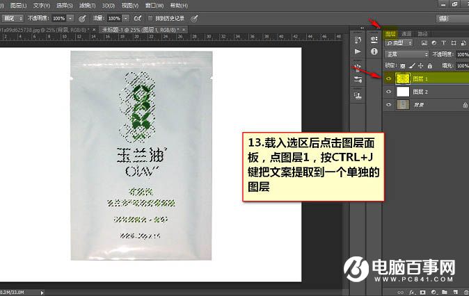Filter layers by adjustment layer icon
The height and width of the screenshot is (296, 469).
click(434, 43)
